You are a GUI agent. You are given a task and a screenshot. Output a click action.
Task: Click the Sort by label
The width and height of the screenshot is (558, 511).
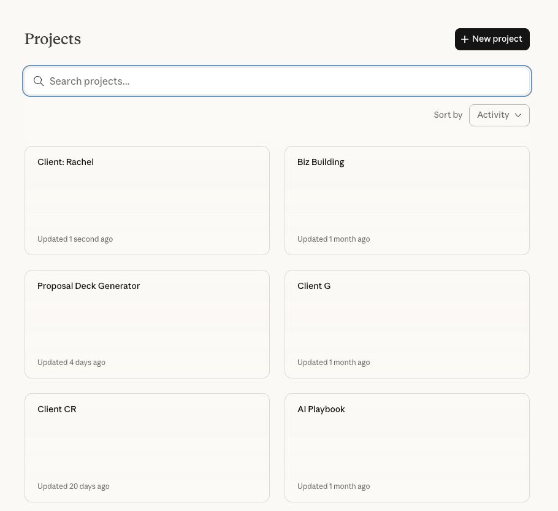(448, 115)
